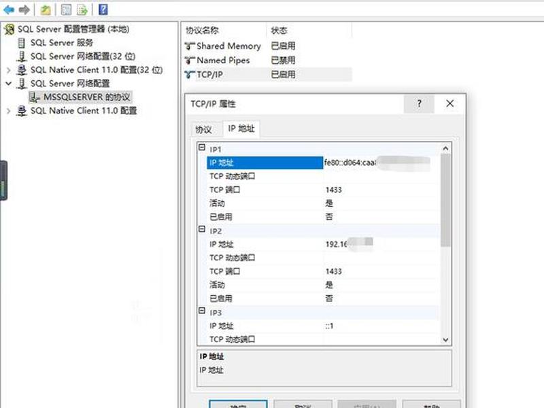Open the Help toolbar icon
Screen dimensions: 544x408
coord(103,10)
